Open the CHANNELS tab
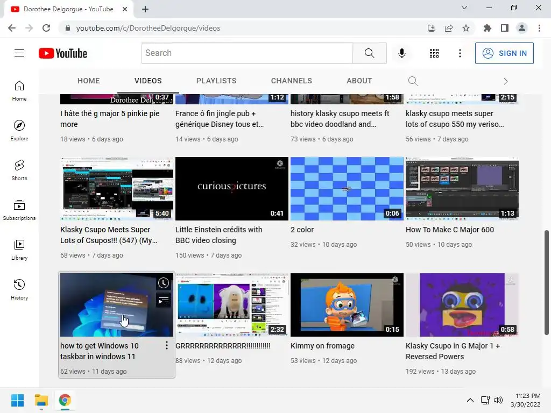 click(291, 81)
